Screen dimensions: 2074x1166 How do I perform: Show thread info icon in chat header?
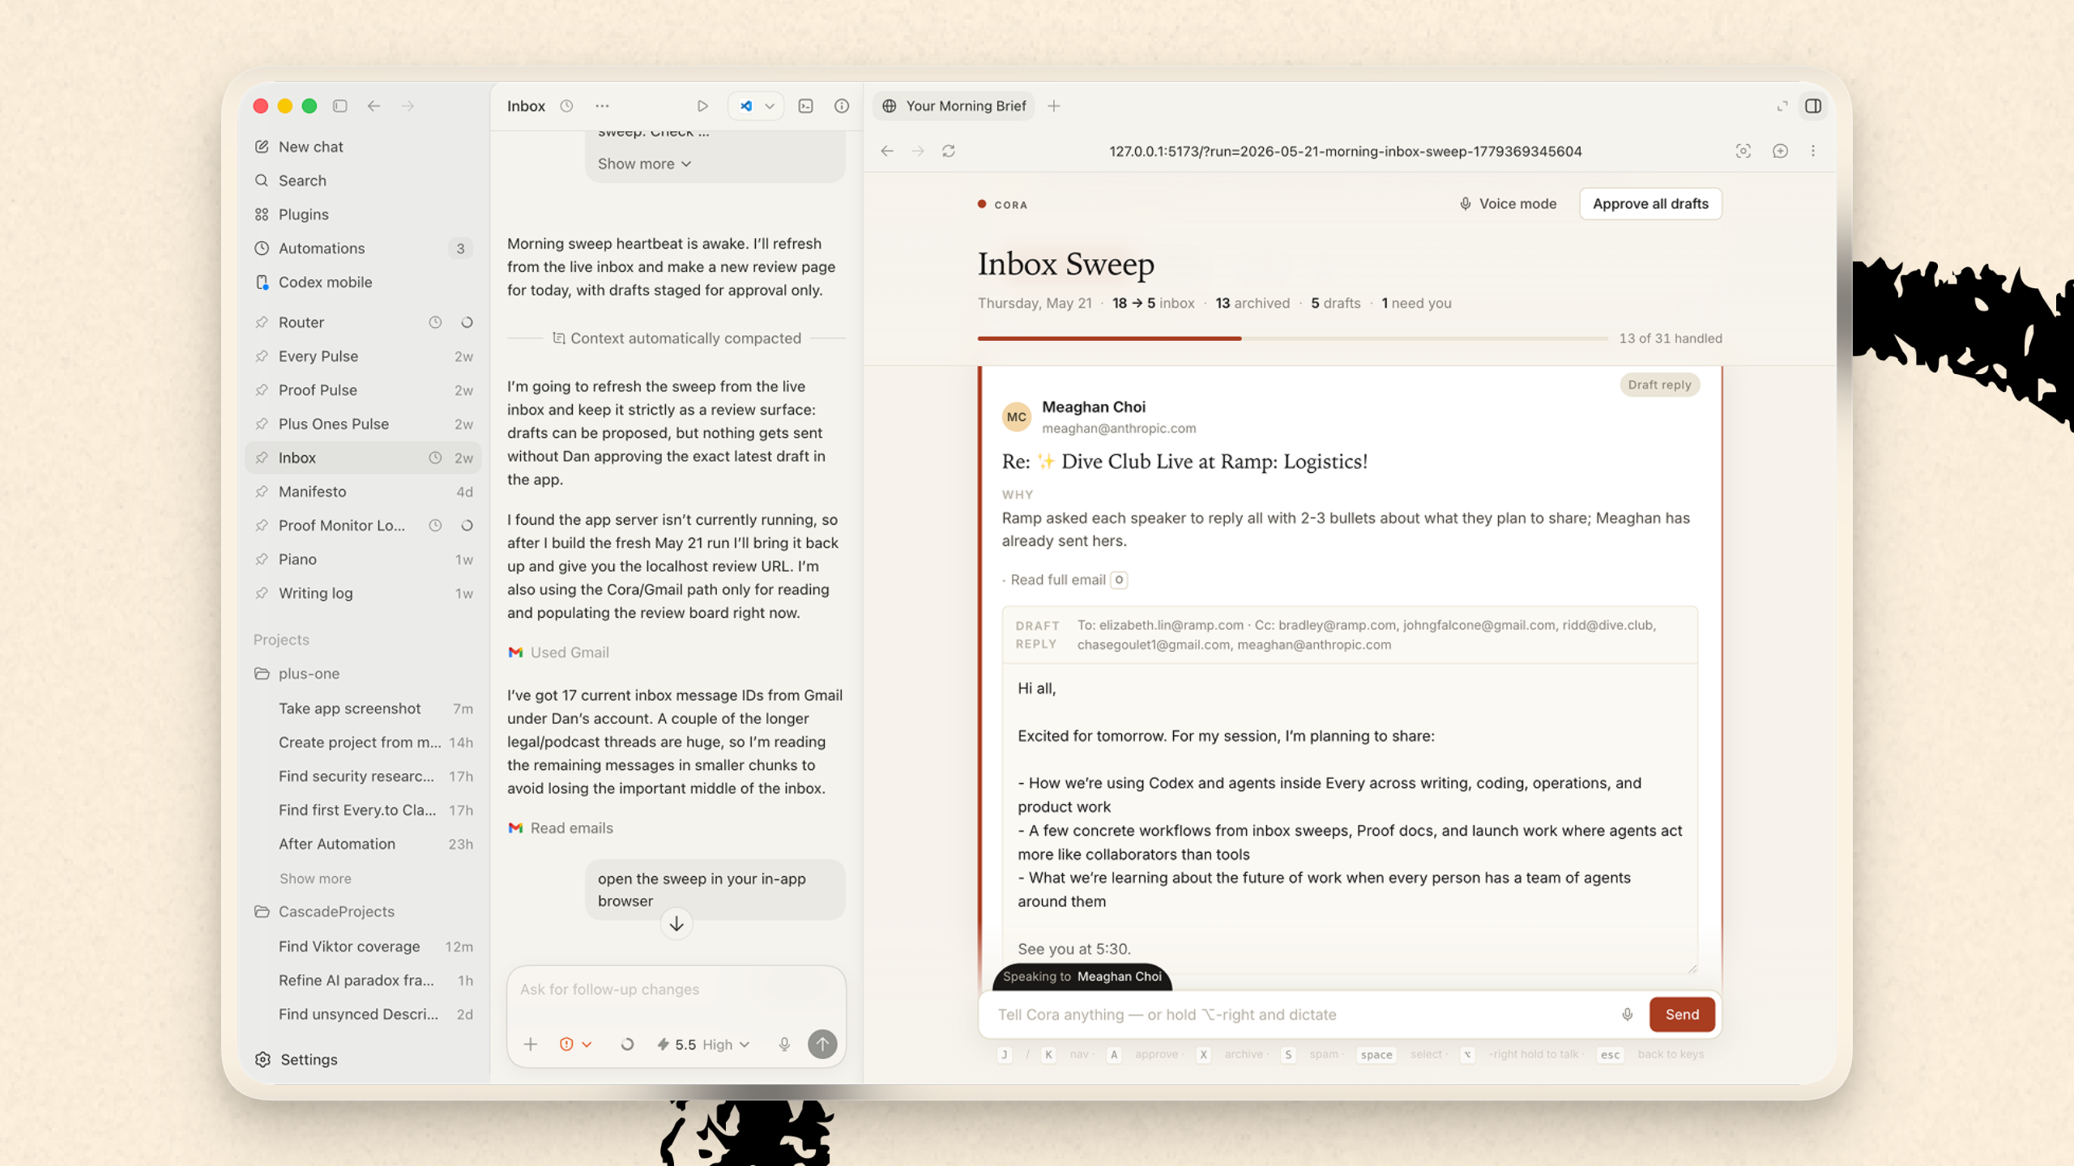pyautogui.click(x=842, y=106)
